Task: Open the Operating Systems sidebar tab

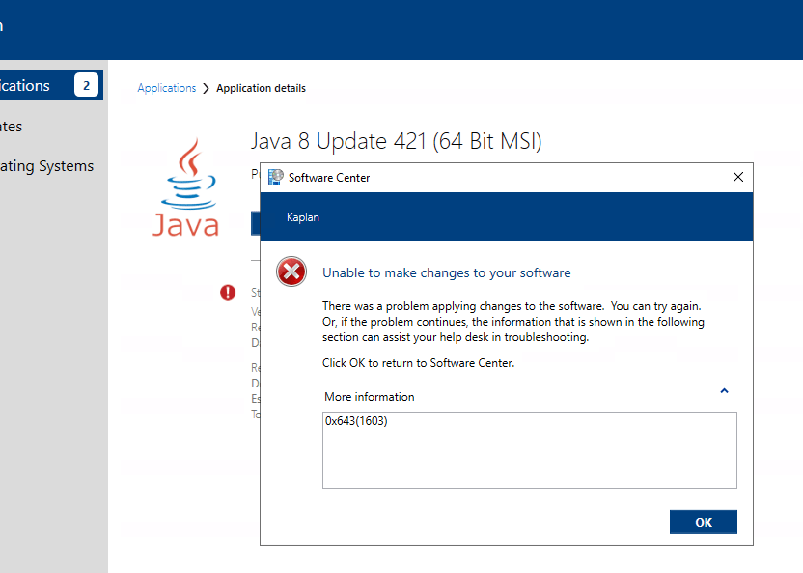Action: coord(46,166)
